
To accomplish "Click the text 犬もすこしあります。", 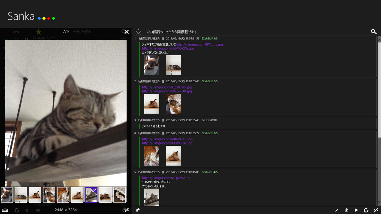I will tap(154, 186).
